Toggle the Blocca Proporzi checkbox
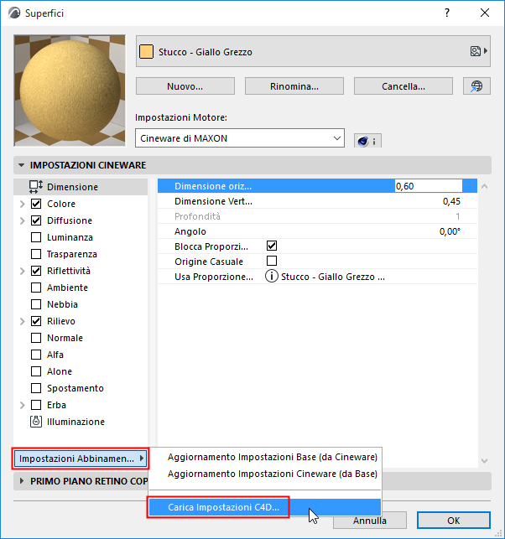 pos(272,246)
